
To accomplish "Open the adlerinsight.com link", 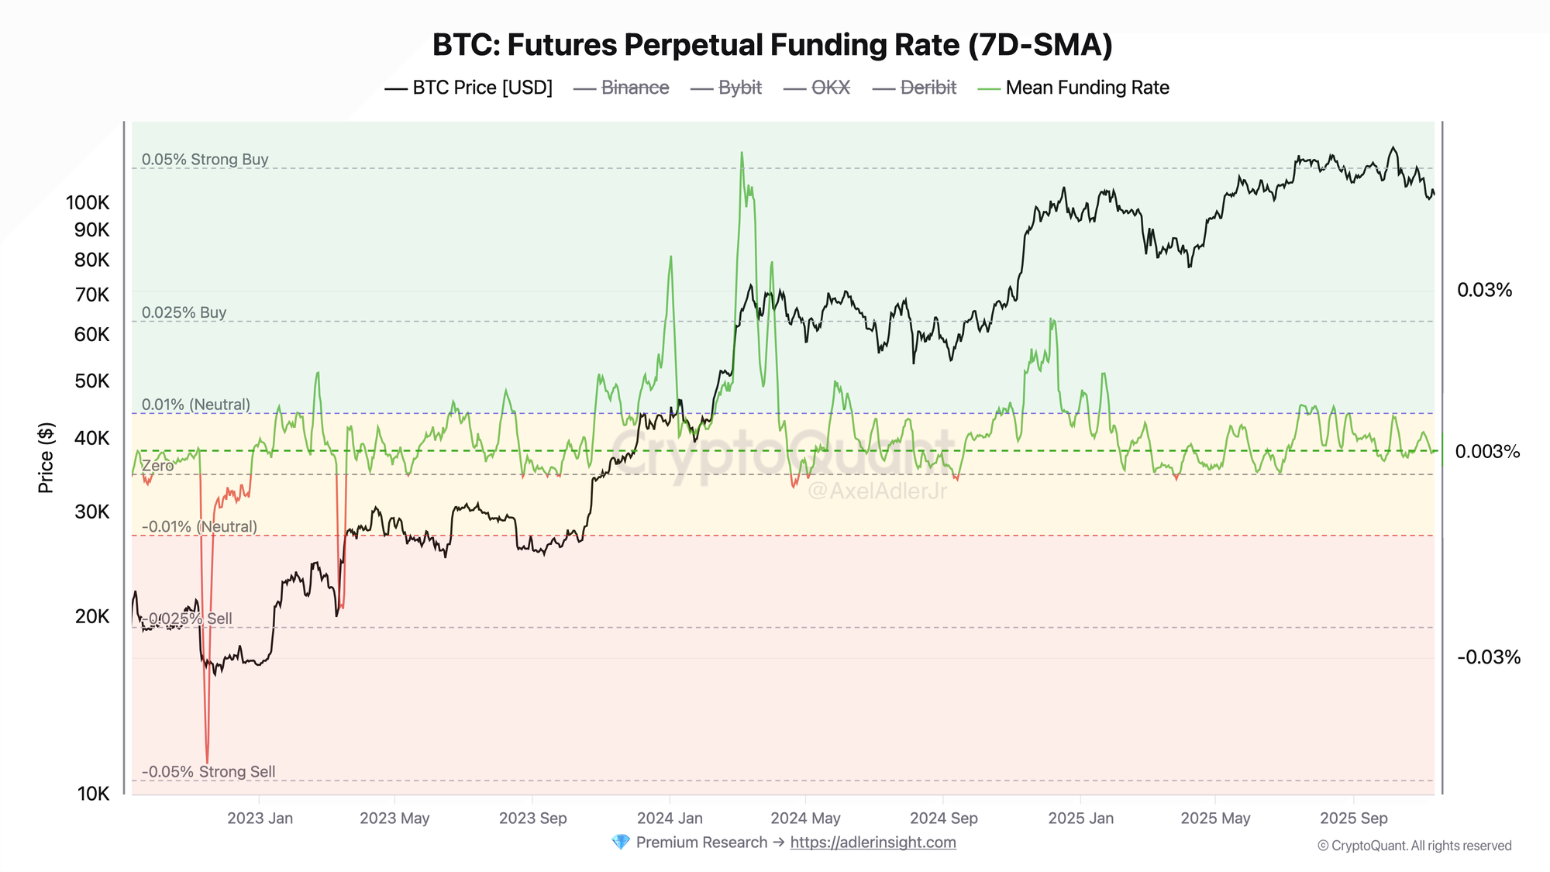I will [873, 842].
